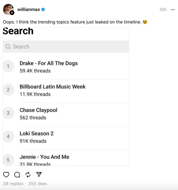Open the three-dot post options menu
178x190 pixels.
pyautogui.click(x=173, y=9)
